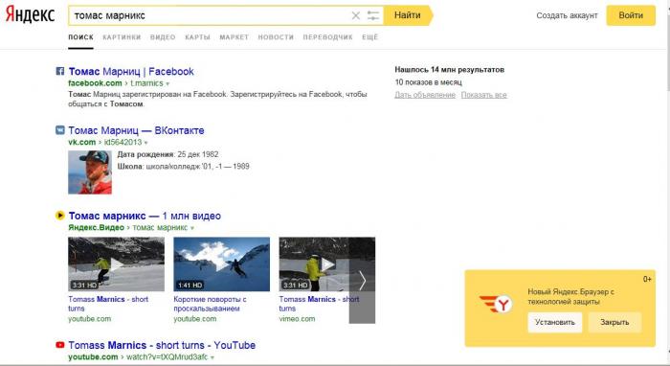Open the VK profile photo thumbnail
670x366 pixels.
pyautogui.click(x=90, y=172)
